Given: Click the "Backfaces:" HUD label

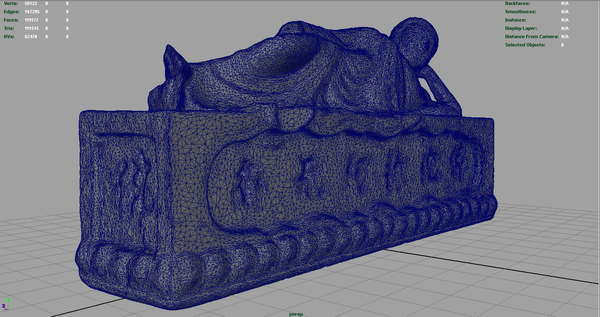Looking at the screenshot, I should pyautogui.click(x=517, y=3).
